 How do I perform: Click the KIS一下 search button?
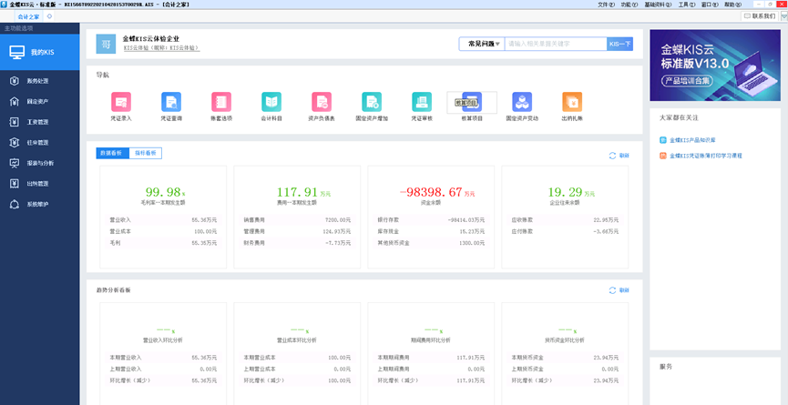(619, 45)
